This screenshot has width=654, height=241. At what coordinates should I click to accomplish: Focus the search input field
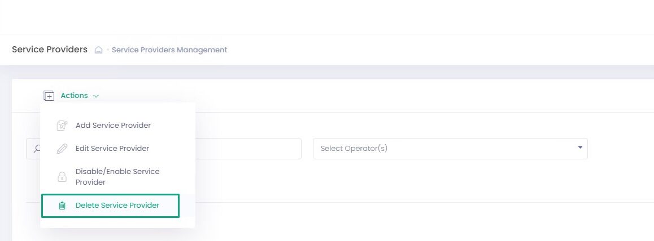pyautogui.click(x=248, y=149)
